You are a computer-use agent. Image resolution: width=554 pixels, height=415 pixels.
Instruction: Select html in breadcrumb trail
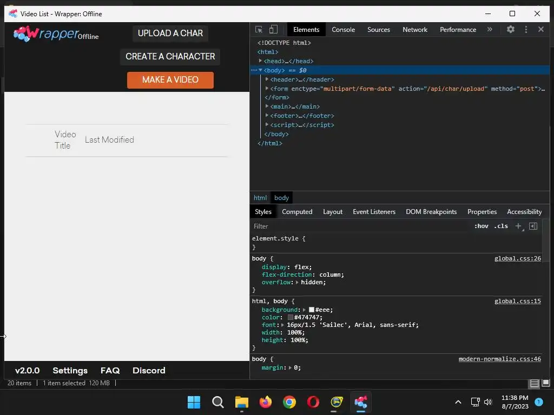click(260, 198)
